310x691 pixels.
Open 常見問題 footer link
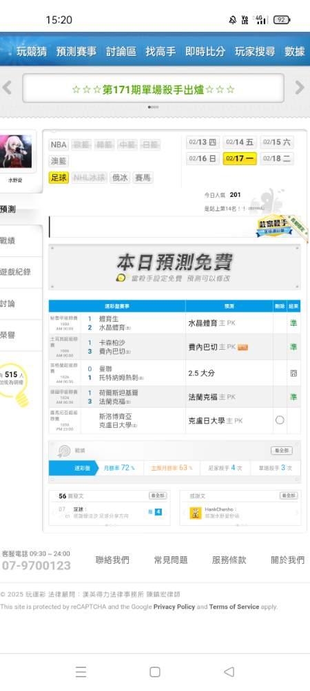click(171, 560)
